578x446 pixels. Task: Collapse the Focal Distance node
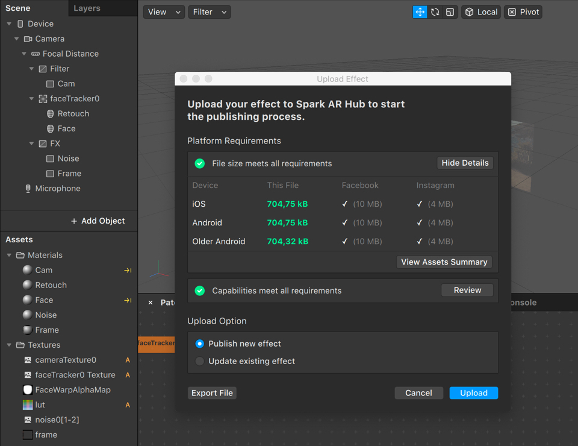pyautogui.click(x=24, y=54)
